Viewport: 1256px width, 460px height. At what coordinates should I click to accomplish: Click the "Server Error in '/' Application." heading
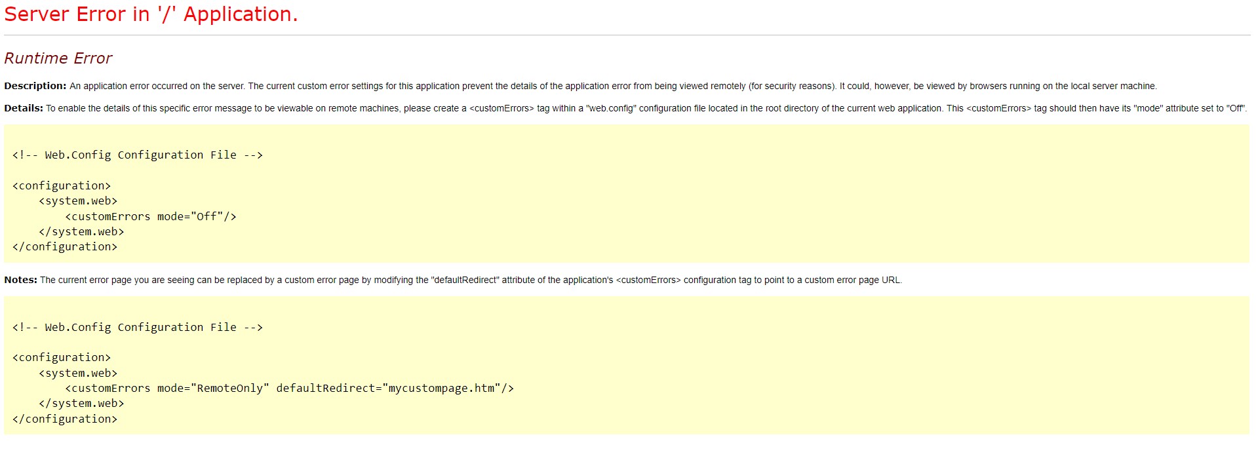151,14
